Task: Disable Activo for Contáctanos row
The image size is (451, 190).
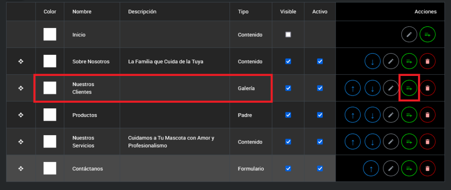Action: pyautogui.click(x=320, y=168)
